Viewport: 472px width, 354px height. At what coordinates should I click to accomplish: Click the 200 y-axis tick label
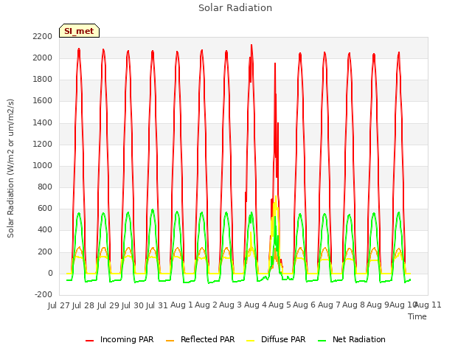pos(45,252)
